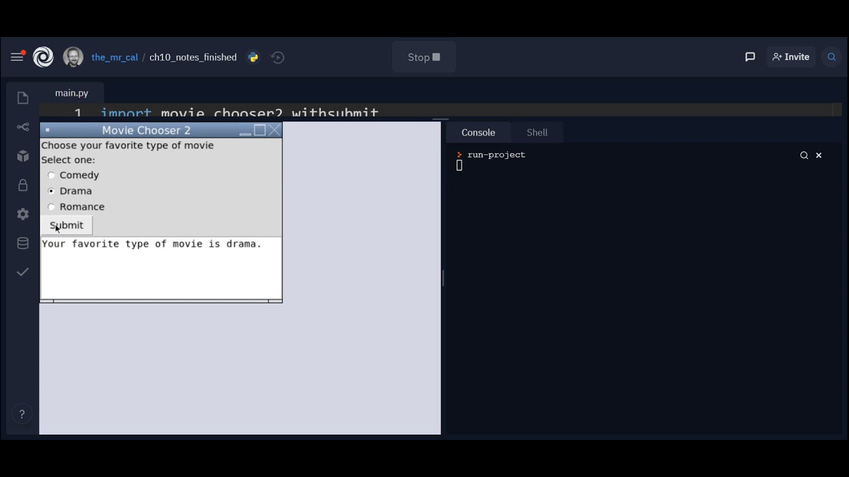Open the Settings gear sidebar icon

click(x=23, y=214)
